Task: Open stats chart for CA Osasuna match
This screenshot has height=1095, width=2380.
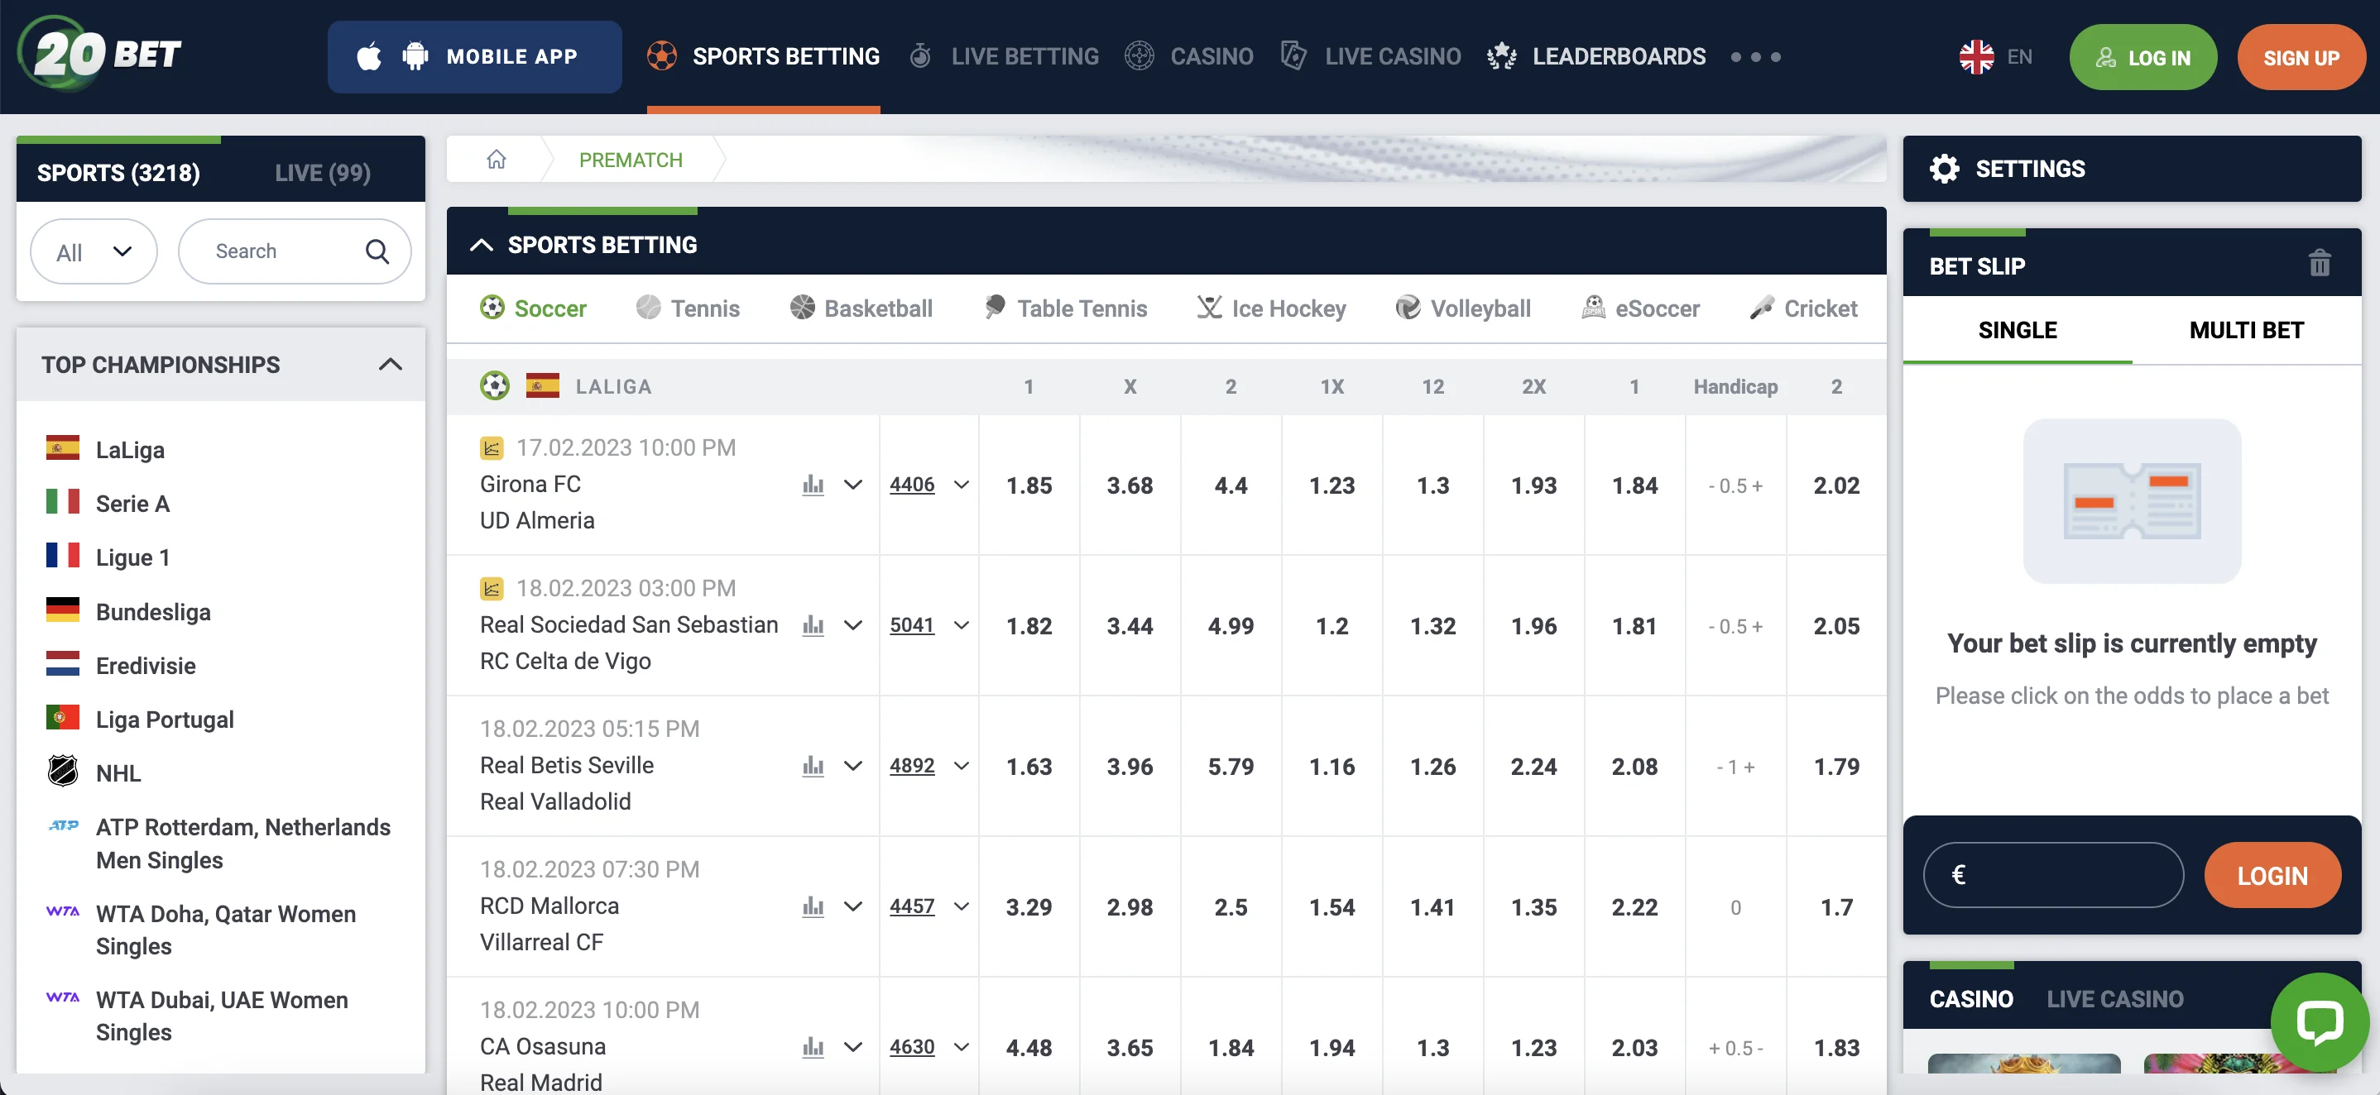Action: (x=813, y=1046)
